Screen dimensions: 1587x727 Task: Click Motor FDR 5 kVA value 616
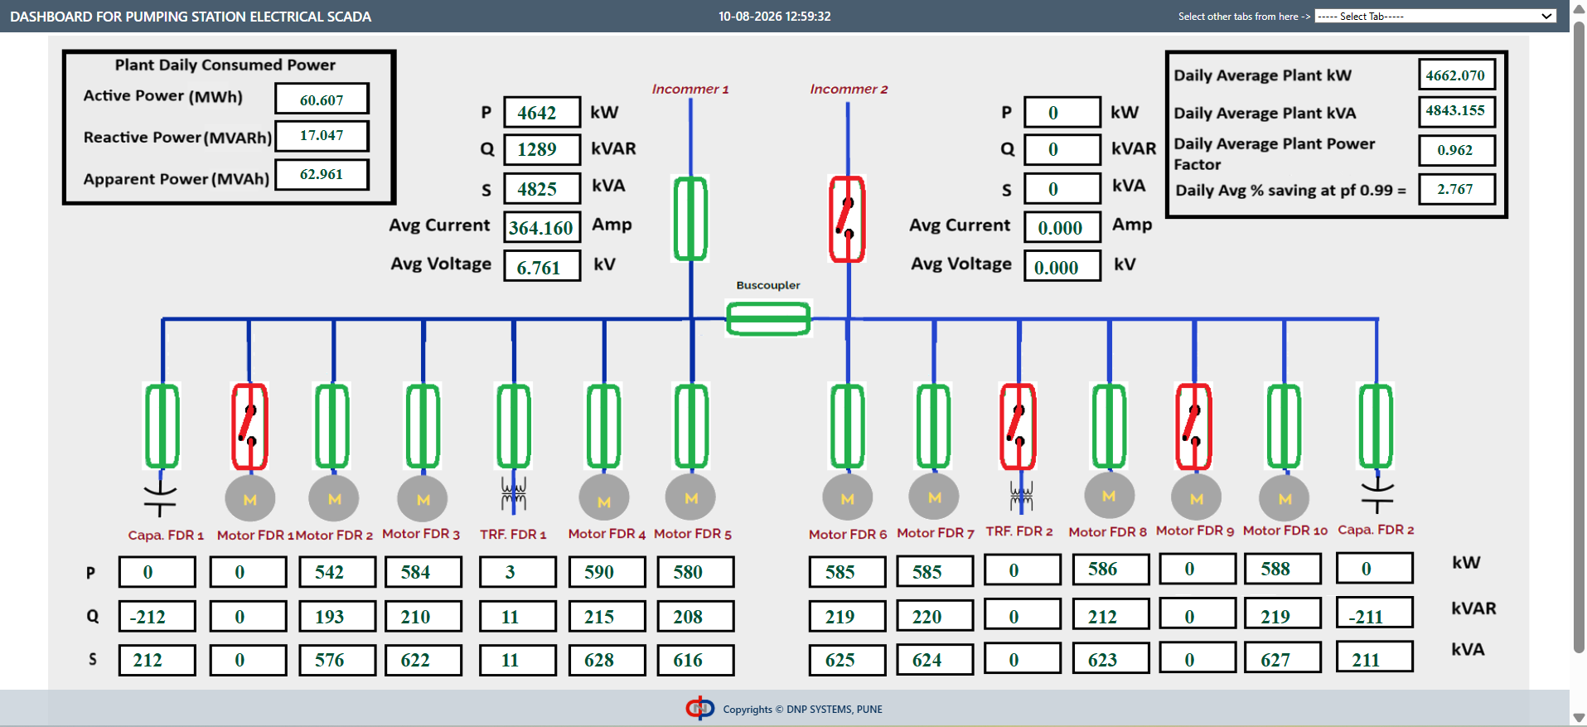click(695, 660)
